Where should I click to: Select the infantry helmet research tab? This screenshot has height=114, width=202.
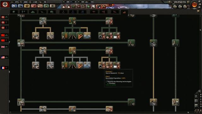(14, 12)
